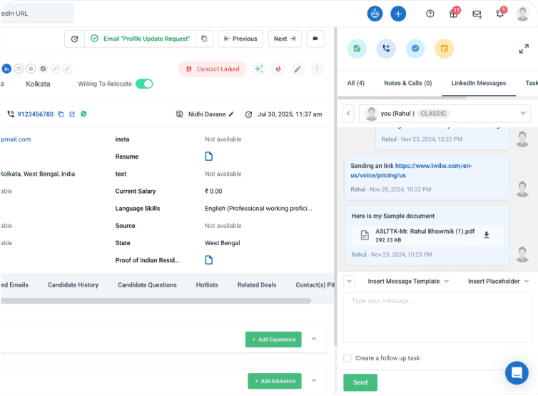Toggle the Willing To Relocate switch
Image resolution: width=538 pixels, height=396 pixels.
click(x=144, y=84)
